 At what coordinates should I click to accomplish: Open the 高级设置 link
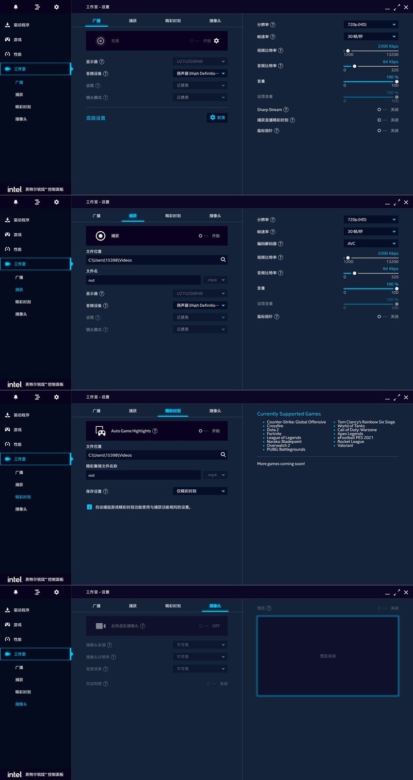(x=96, y=118)
